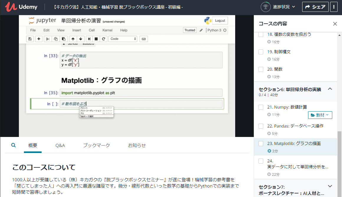The height and width of the screenshot is (197, 342).
Task: Open the Jupyter Edit menu
Action: 46,30
